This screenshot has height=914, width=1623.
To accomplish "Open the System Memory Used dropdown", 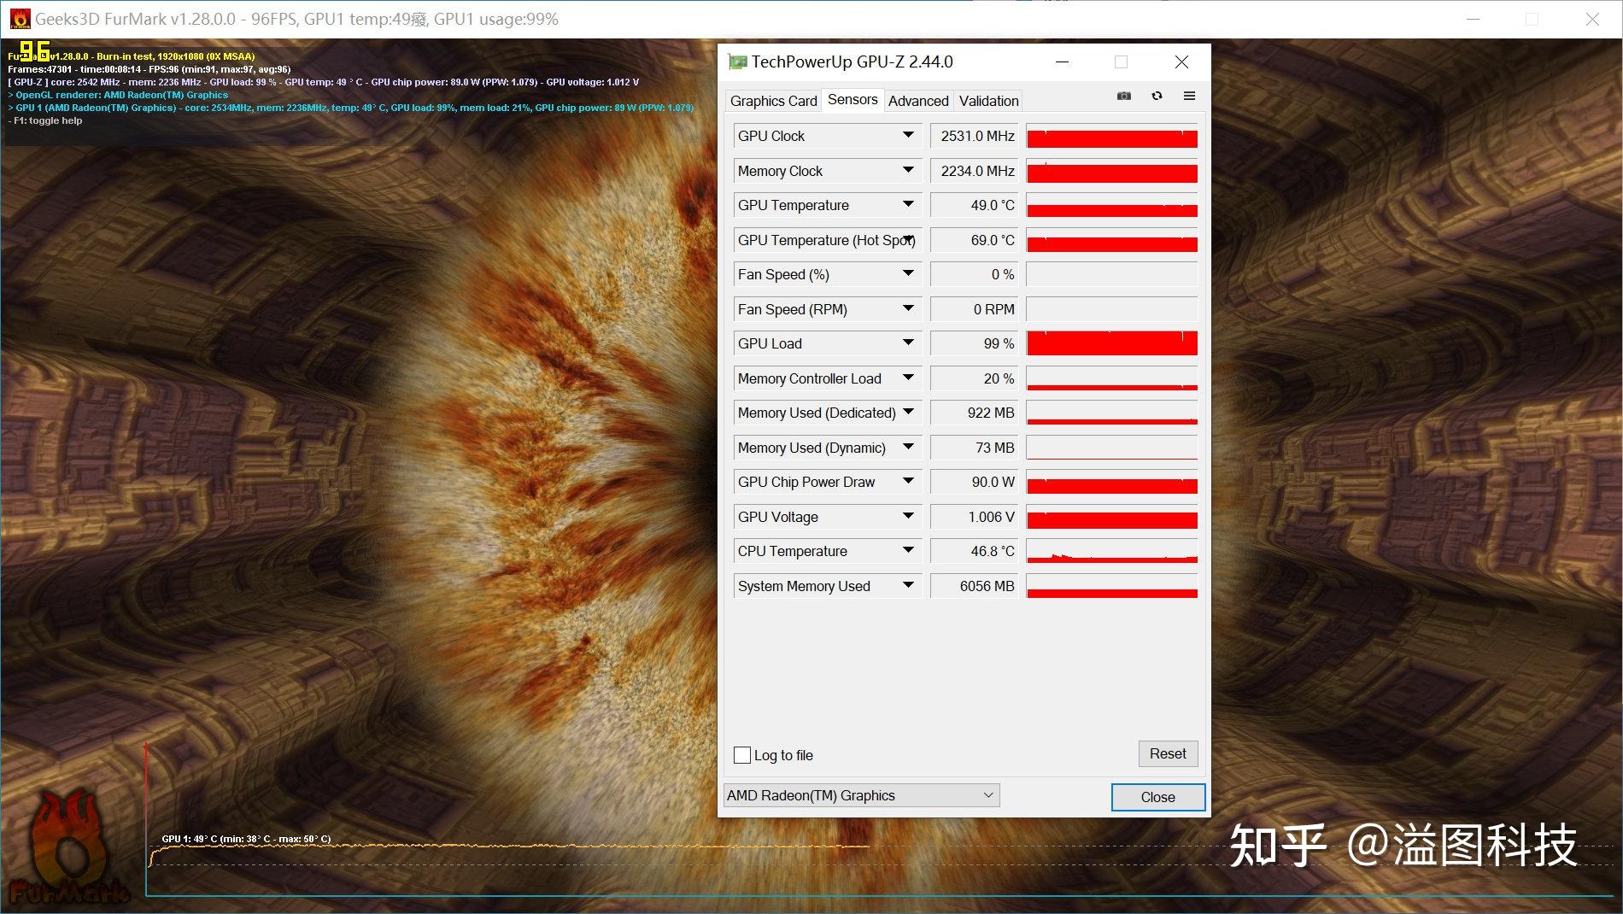I will pyautogui.click(x=908, y=585).
